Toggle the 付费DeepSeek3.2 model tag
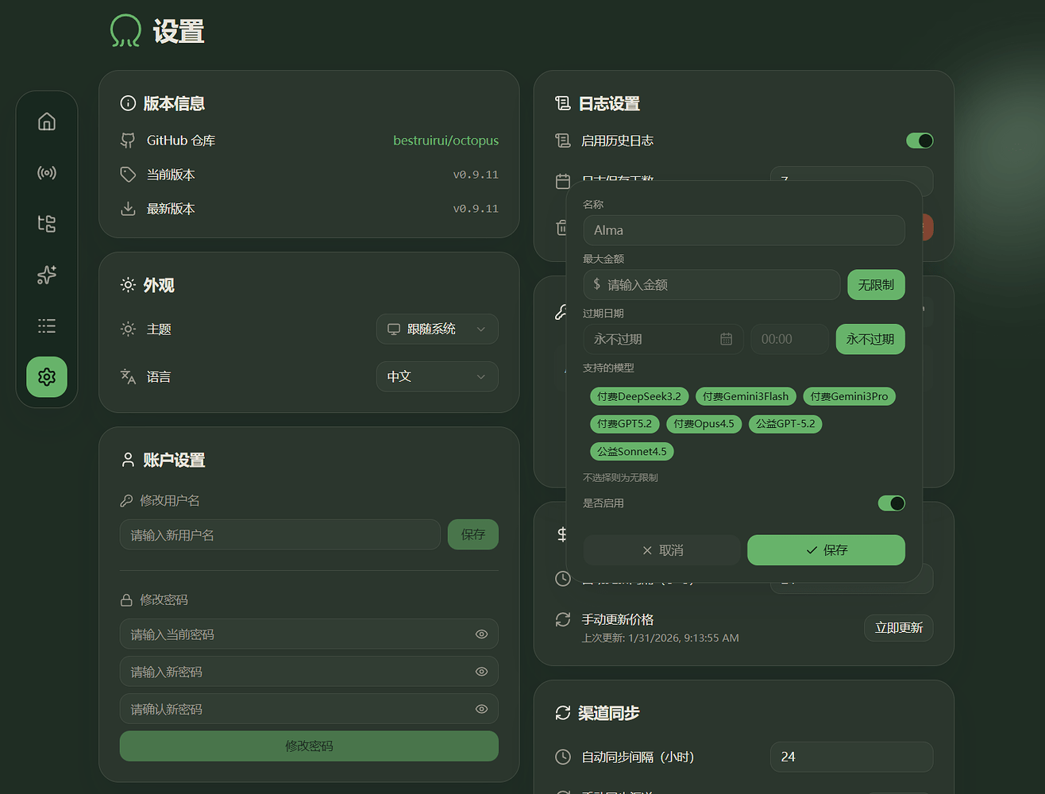 click(x=639, y=396)
